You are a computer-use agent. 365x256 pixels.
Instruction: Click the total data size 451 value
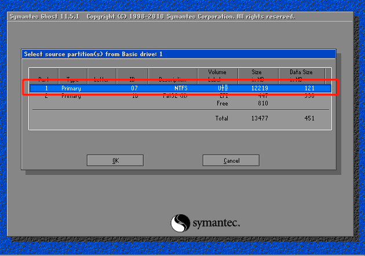pyautogui.click(x=309, y=118)
